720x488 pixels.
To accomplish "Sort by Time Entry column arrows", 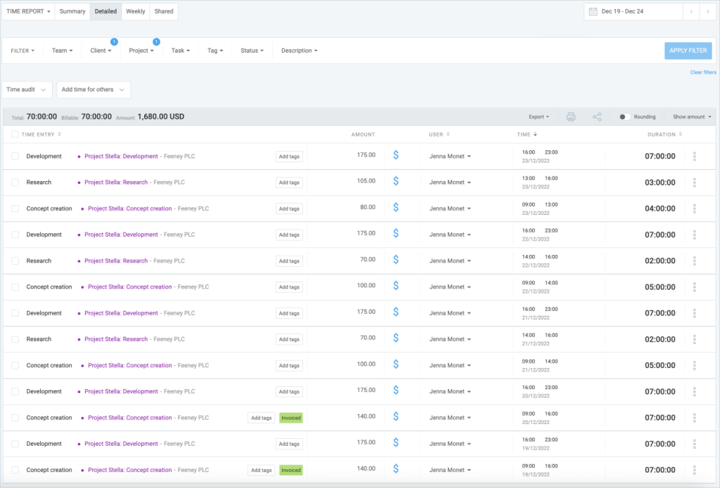I will coord(59,134).
